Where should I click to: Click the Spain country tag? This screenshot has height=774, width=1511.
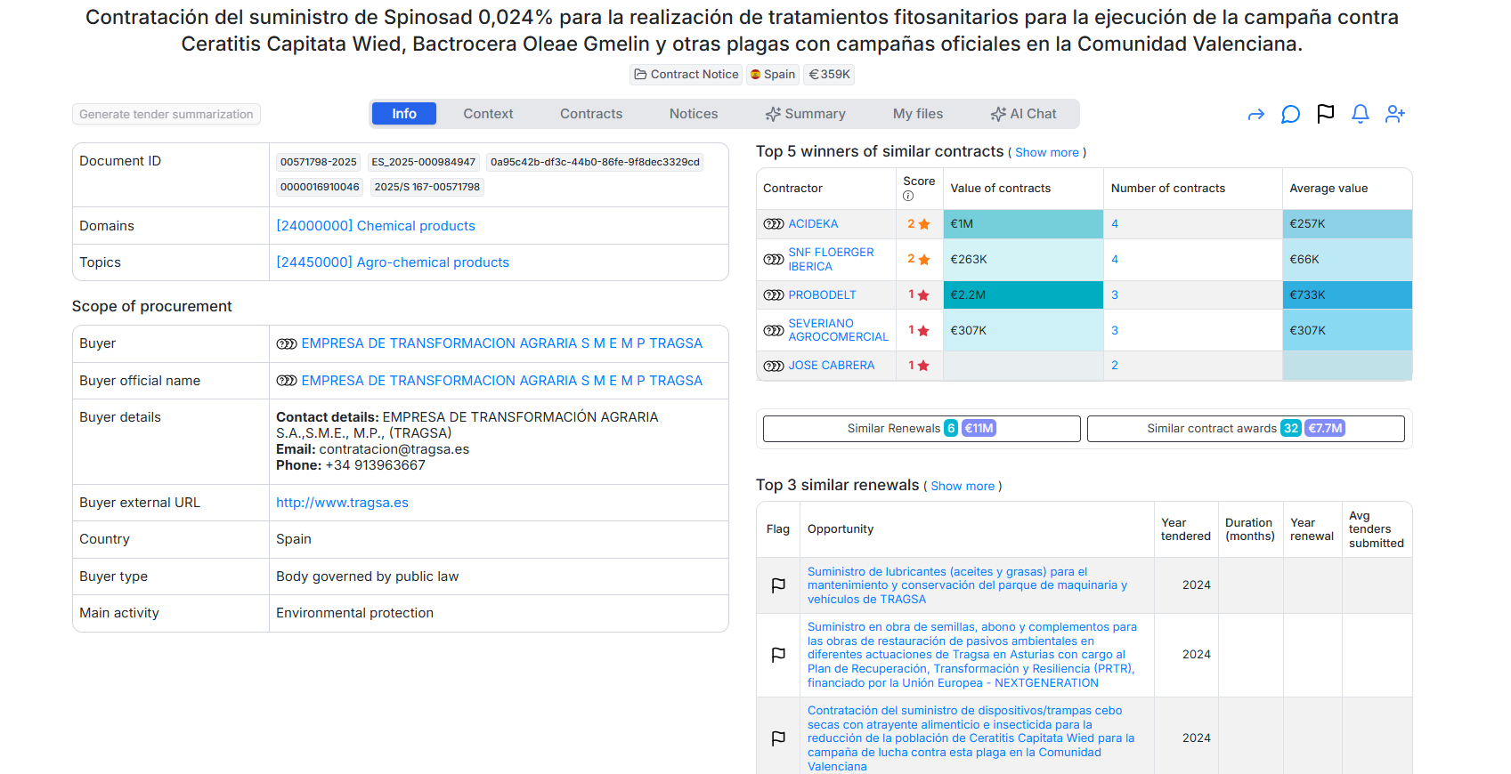pyautogui.click(x=772, y=75)
